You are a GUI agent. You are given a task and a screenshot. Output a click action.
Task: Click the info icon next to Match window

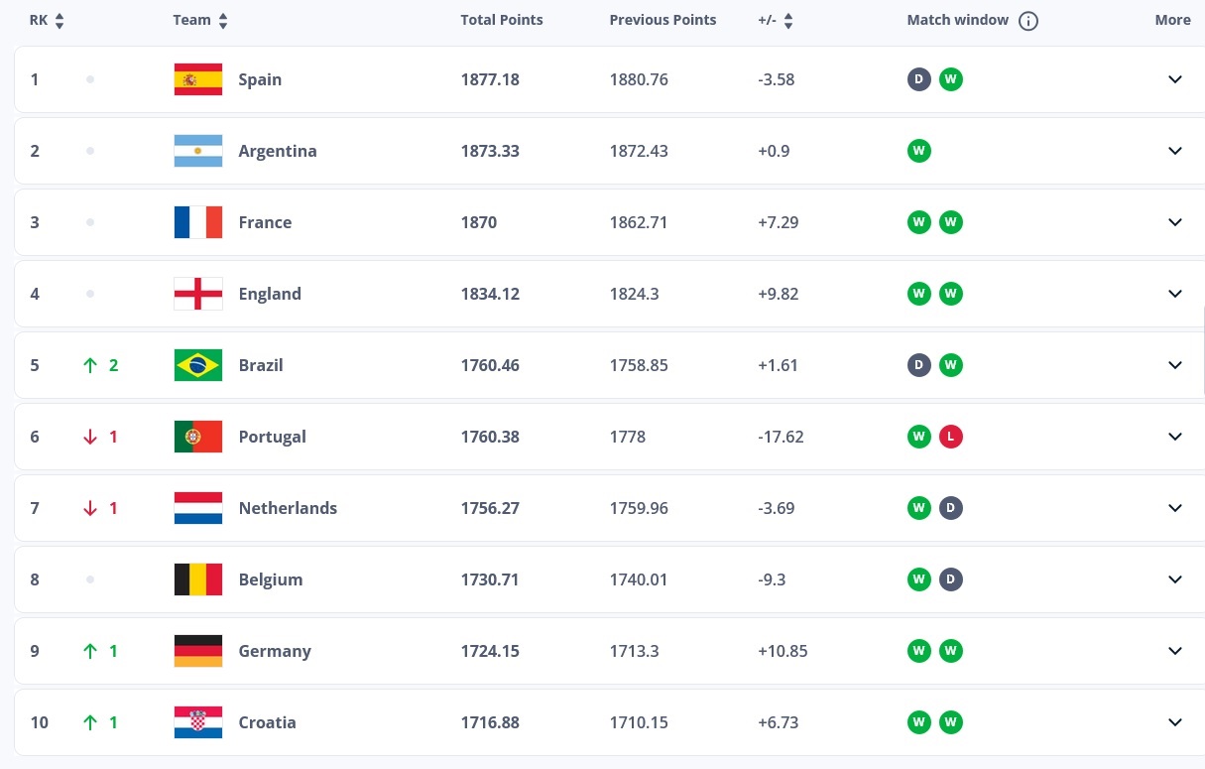click(x=1028, y=20)
